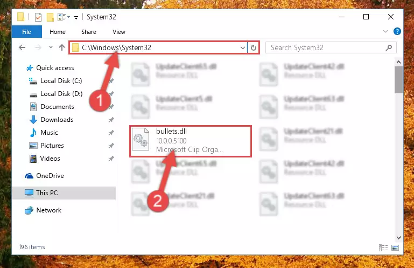Click the magnifier search icon
Image resolution: width=414 pixels, height=268 pixels.
(389, 48)
